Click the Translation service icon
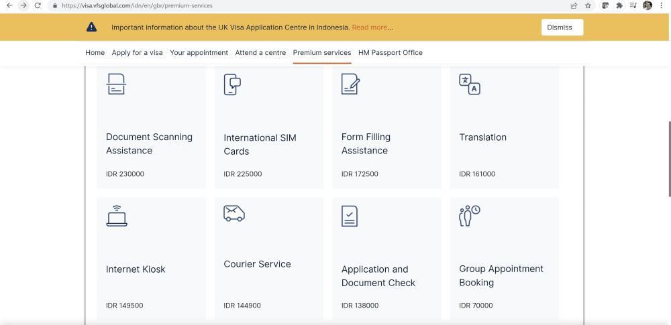The width and height of the screenshot is (671, 325). click(469, 84)
